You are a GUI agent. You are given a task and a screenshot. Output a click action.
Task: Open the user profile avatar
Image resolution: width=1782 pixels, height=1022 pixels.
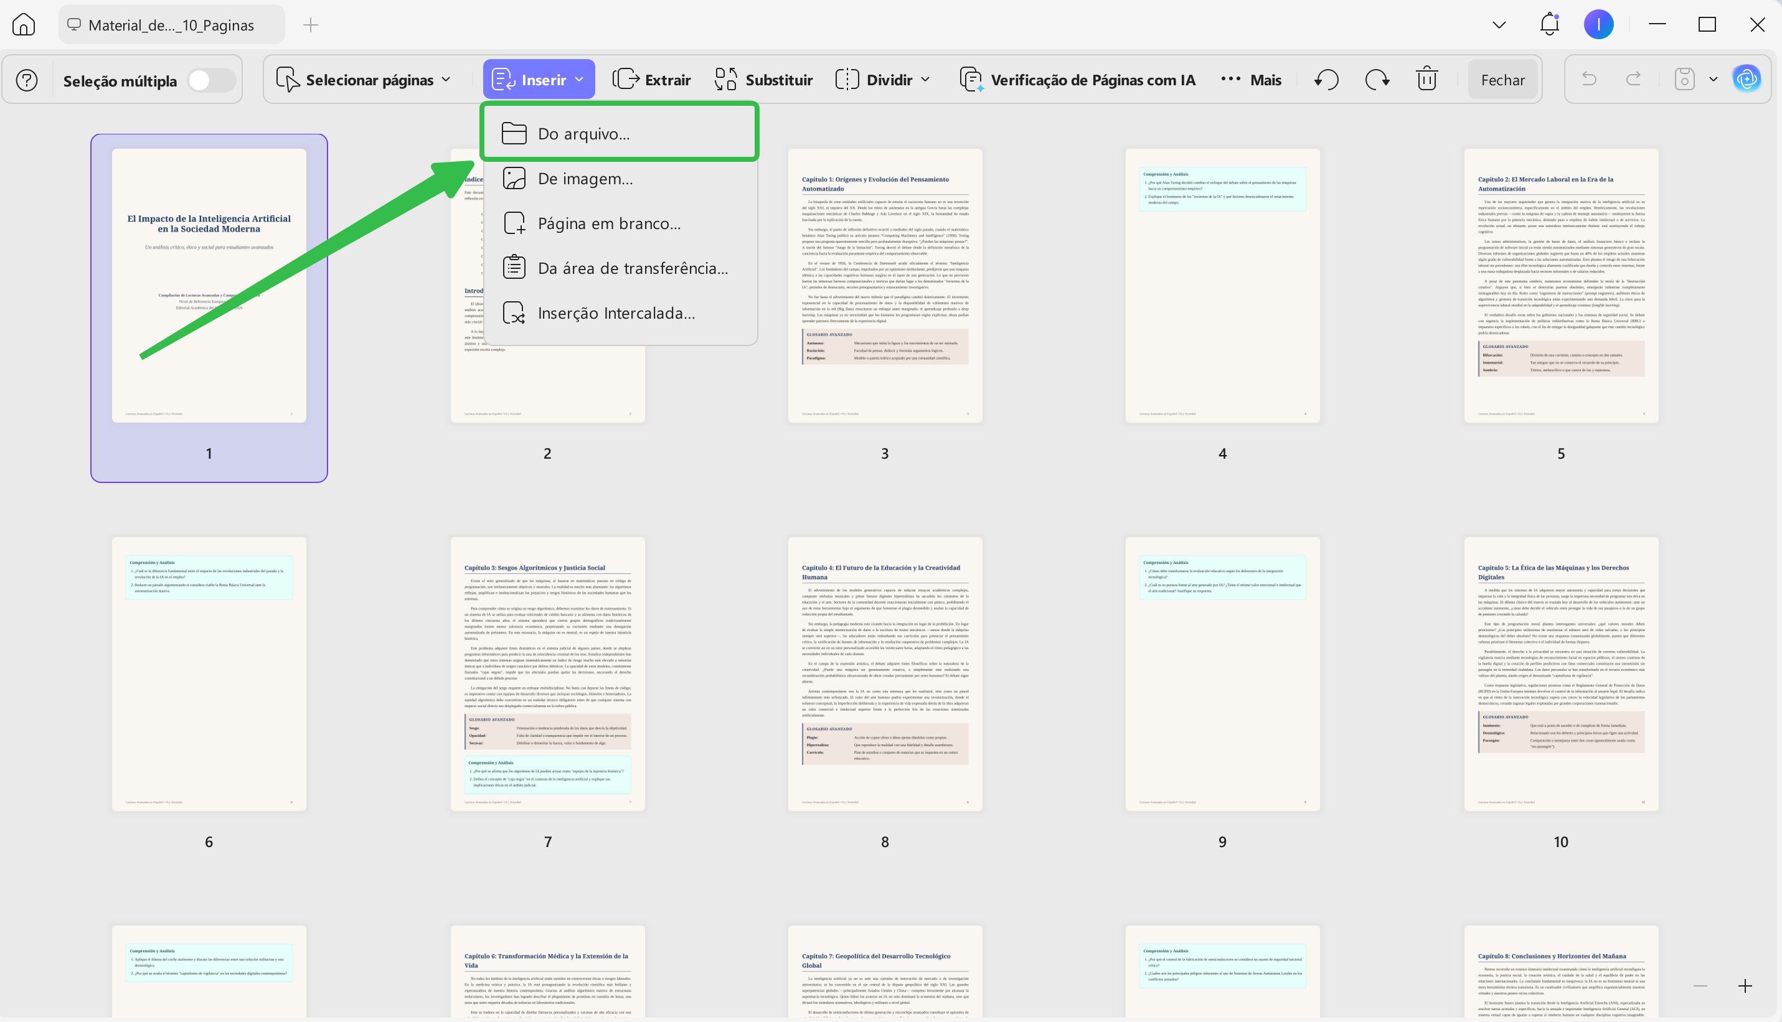(x=1598, y=24)
